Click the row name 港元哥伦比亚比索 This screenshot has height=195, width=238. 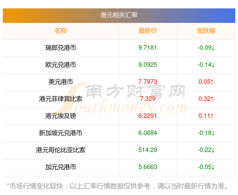(x=61, y=150)
